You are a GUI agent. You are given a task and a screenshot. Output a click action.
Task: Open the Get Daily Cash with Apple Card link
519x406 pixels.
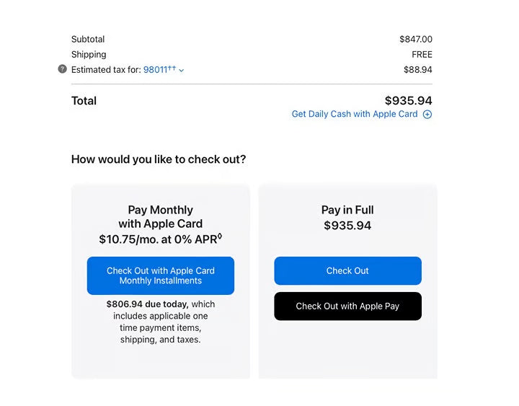(354, 114)
